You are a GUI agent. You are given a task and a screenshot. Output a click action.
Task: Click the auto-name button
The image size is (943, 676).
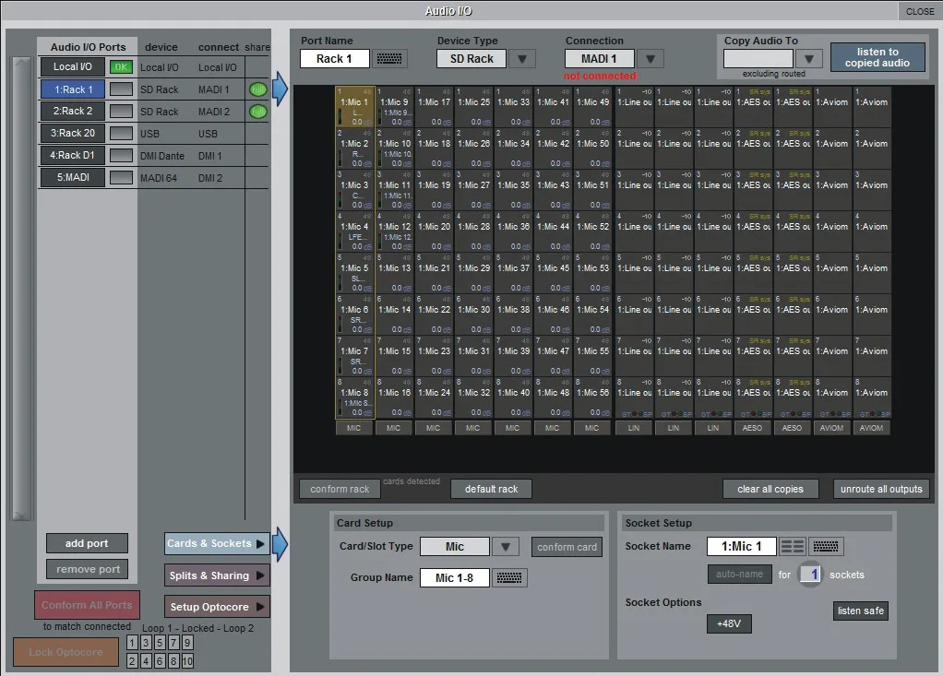click(x=739, y=574)
